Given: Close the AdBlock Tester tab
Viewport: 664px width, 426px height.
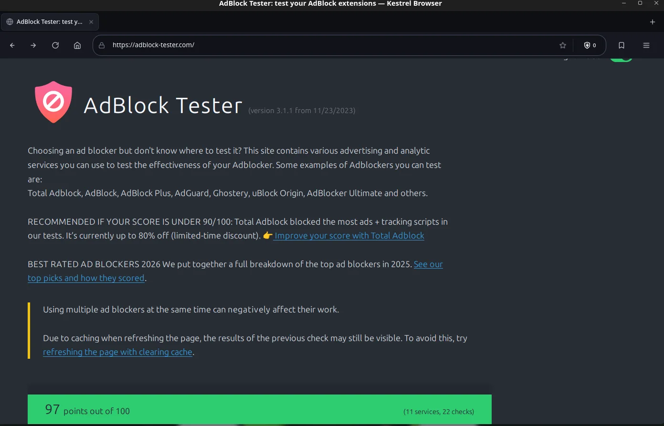Looking at the screenshot, I should click(91, 22).
